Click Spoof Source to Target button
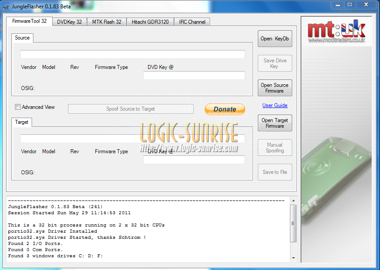This screenshot has height=270, width=380. pos(131,109)
